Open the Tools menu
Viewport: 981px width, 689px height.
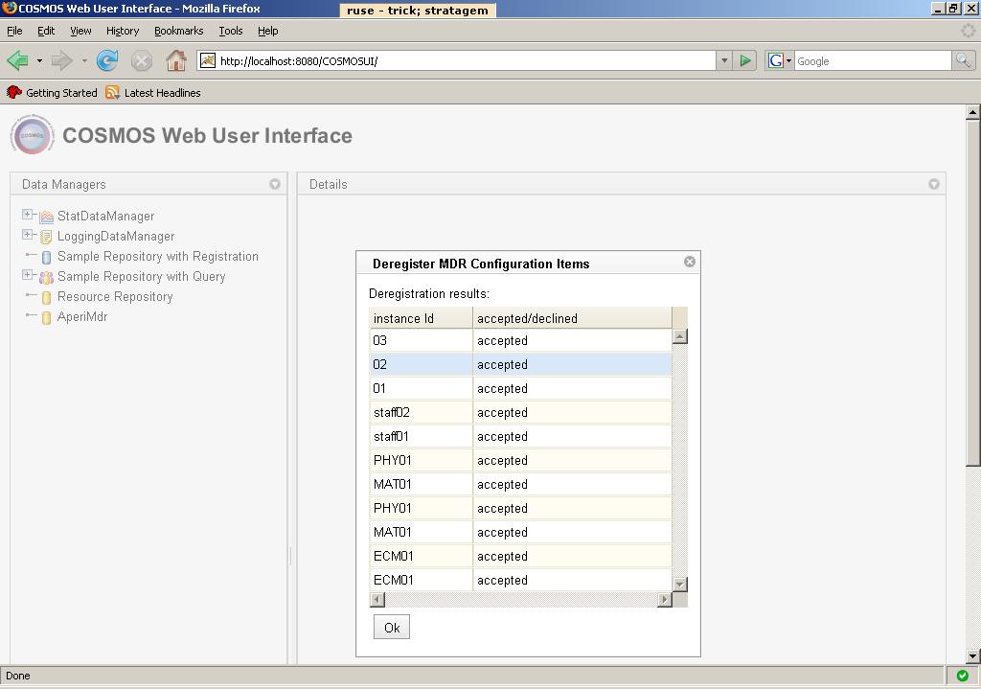click(230, 31)
